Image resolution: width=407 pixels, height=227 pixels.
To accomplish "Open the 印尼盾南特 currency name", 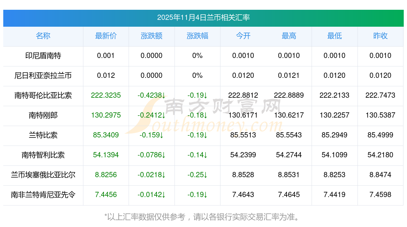I will pos(43,56).
